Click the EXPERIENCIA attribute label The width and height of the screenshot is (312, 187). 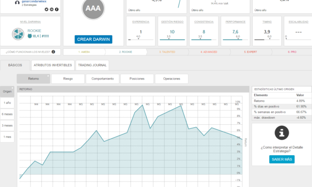pyautogui.click(x=141, y=22)
